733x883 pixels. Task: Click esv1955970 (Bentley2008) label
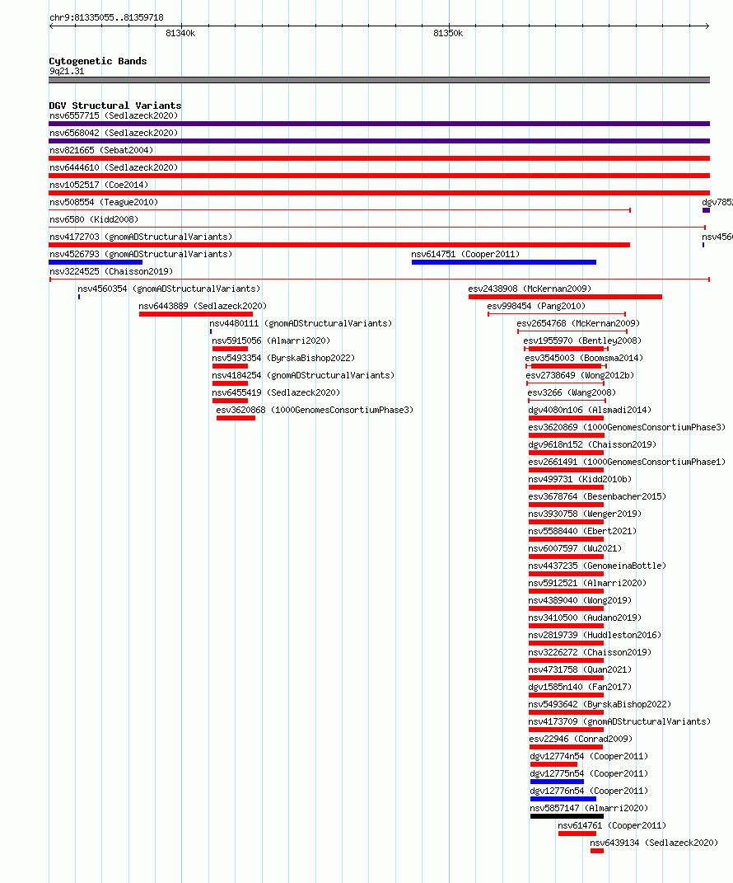(x=582, y=341)
